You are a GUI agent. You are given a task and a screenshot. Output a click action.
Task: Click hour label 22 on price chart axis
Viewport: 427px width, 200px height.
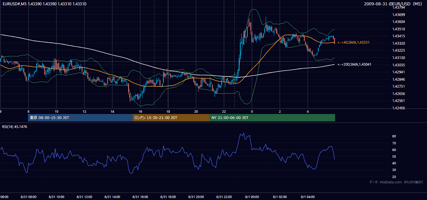(x=224, y=112)
